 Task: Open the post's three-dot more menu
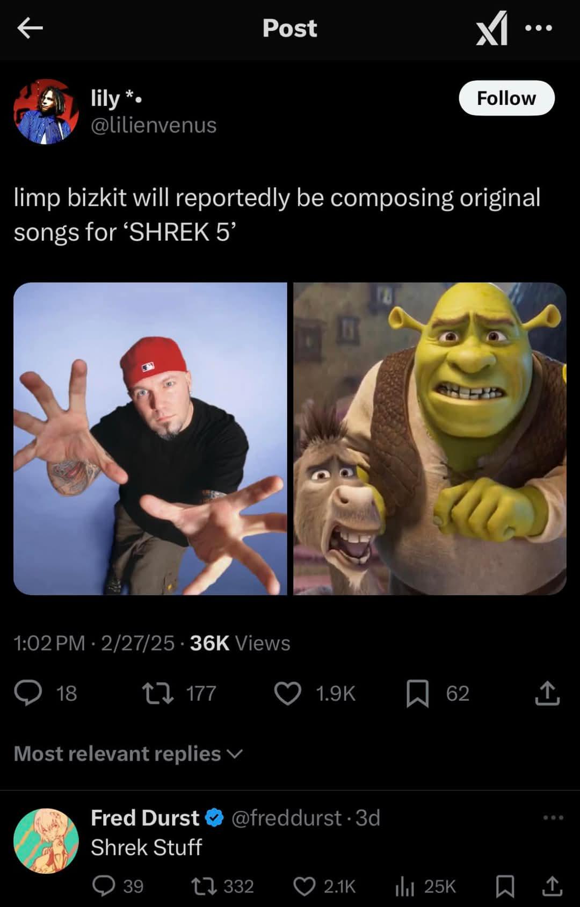coord(539,28)
